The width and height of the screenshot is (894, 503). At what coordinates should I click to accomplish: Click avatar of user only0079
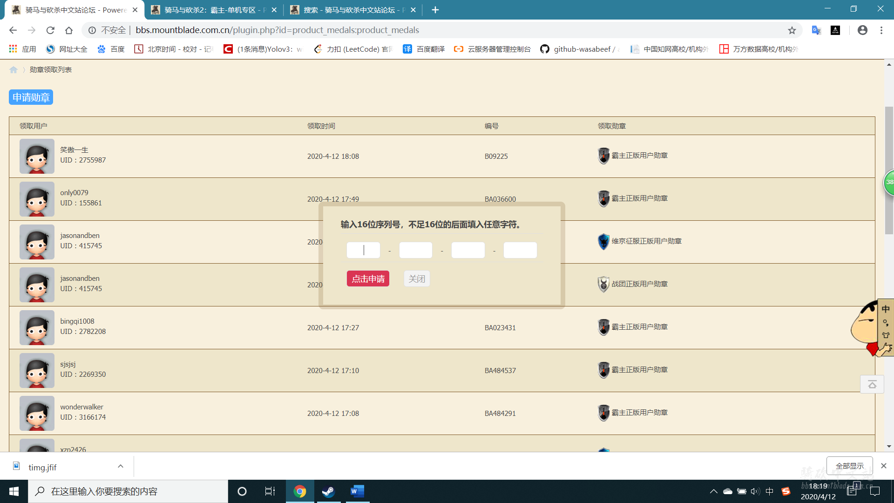pos(37,199)
